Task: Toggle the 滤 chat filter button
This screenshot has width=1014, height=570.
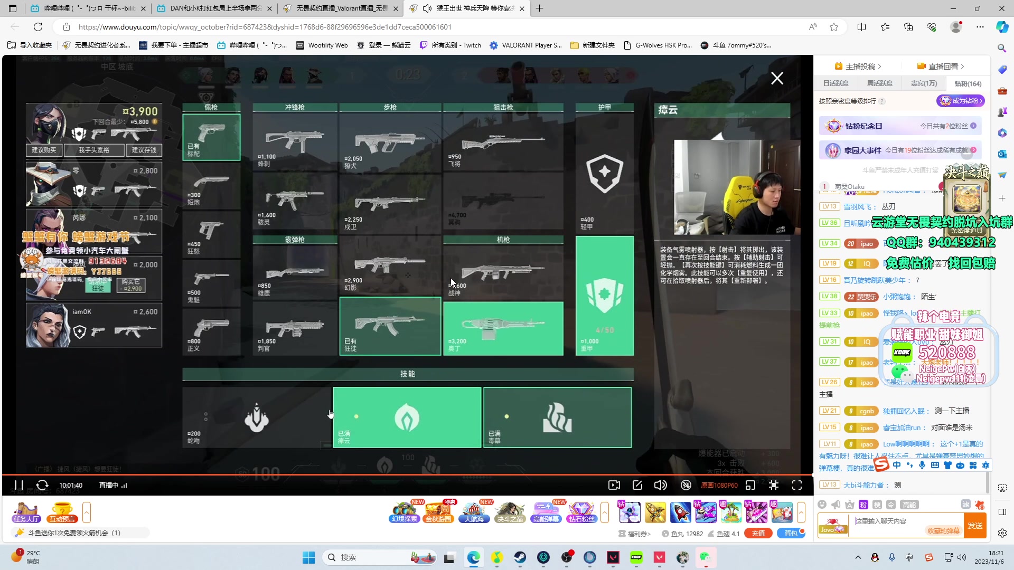Action: click(x=965, y=505)
